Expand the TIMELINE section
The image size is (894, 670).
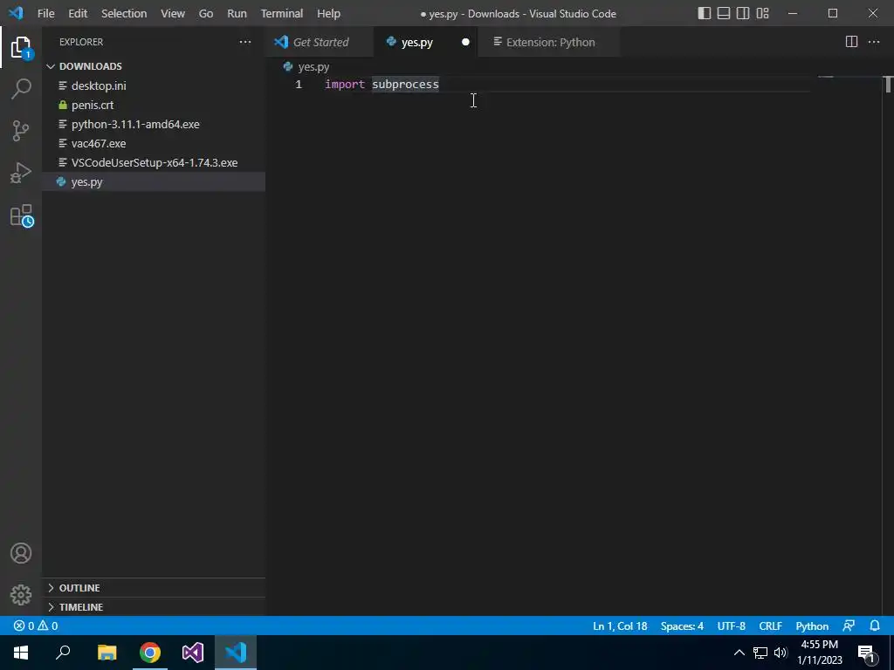tap(154, 607)
